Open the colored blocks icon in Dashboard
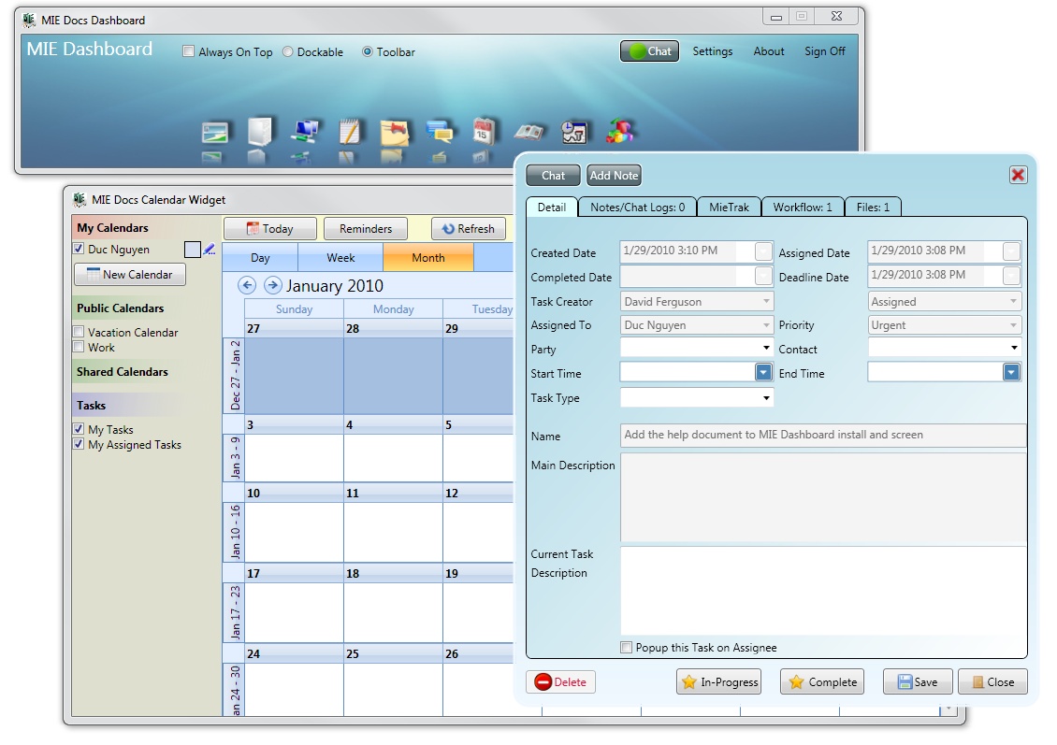The width and height of the screenshot is (1057, 745). pyautogui.click(x=619, y=132)
